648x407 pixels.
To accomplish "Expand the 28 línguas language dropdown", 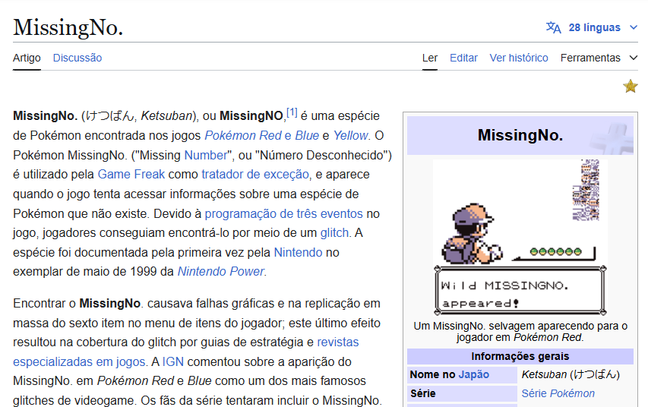I will [x=592, y=27].
